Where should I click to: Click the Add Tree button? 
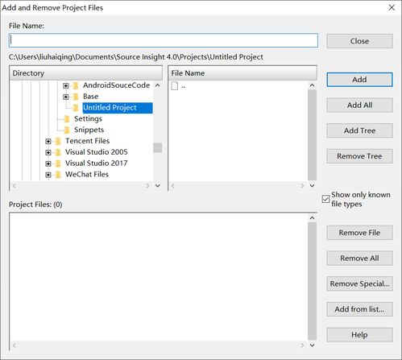pyautogui.click(x=359, y=130)
